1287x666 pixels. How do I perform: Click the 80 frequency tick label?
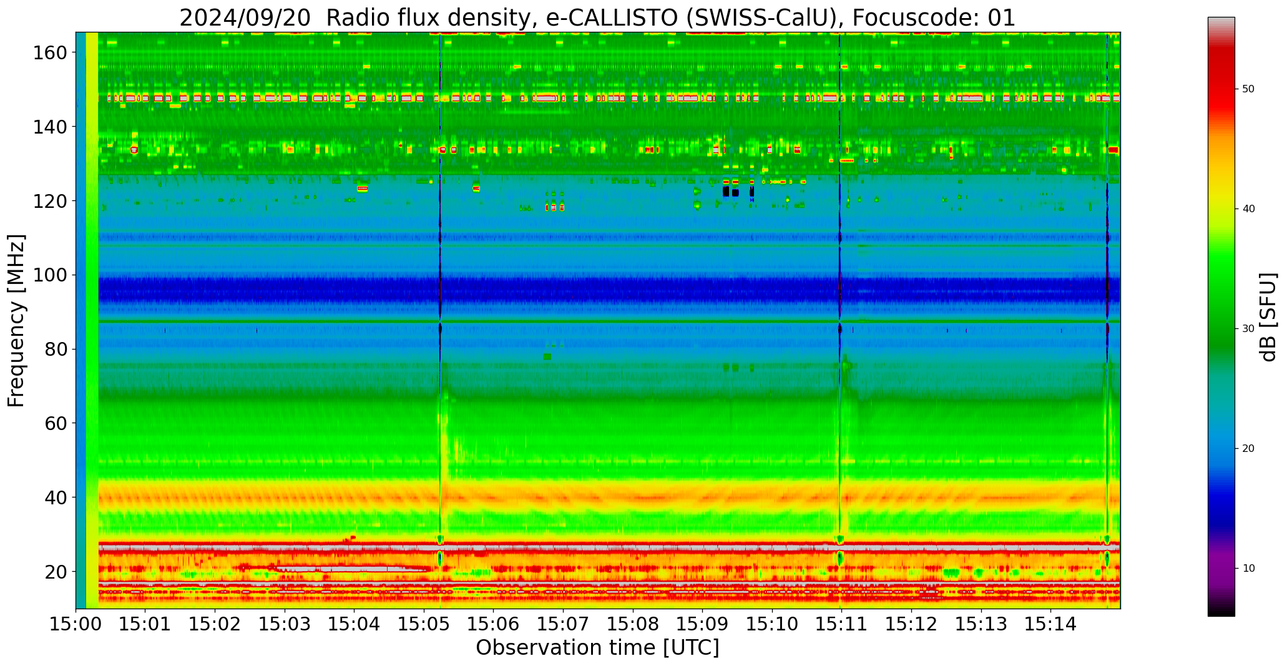coord(56,350)
